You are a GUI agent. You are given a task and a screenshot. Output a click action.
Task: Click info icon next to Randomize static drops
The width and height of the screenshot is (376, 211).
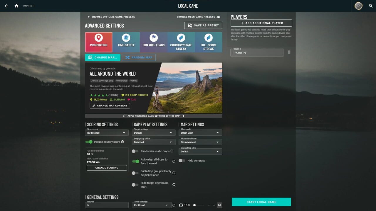(x=172, y=151)
